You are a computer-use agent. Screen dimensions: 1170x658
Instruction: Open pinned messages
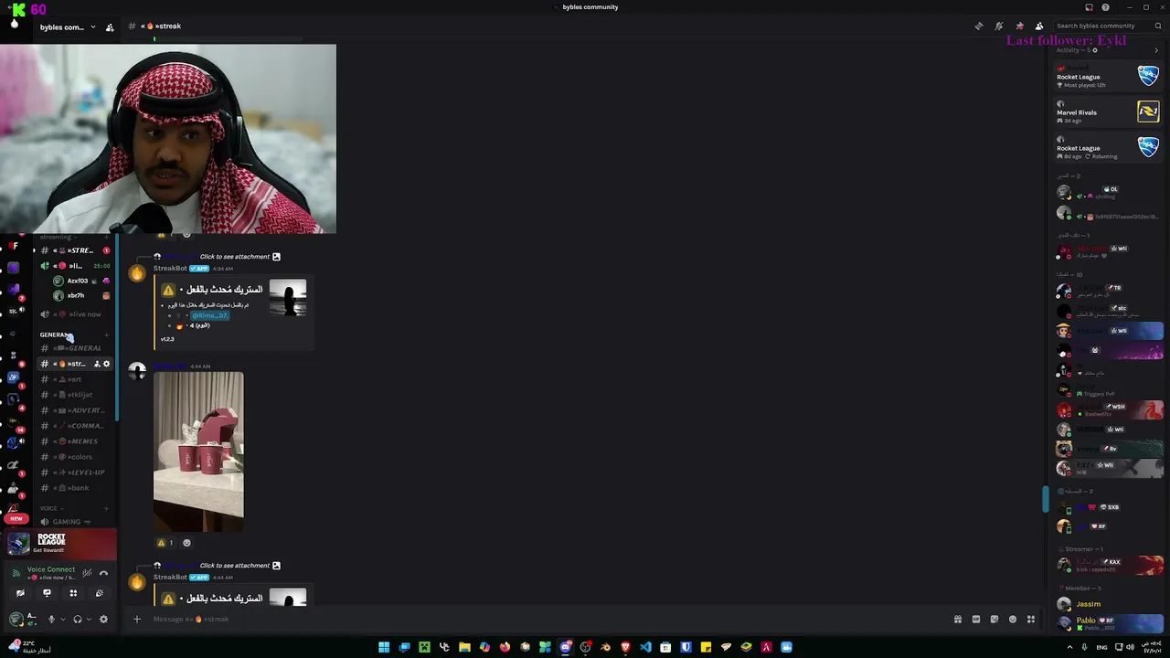(x=1019, y=26)
